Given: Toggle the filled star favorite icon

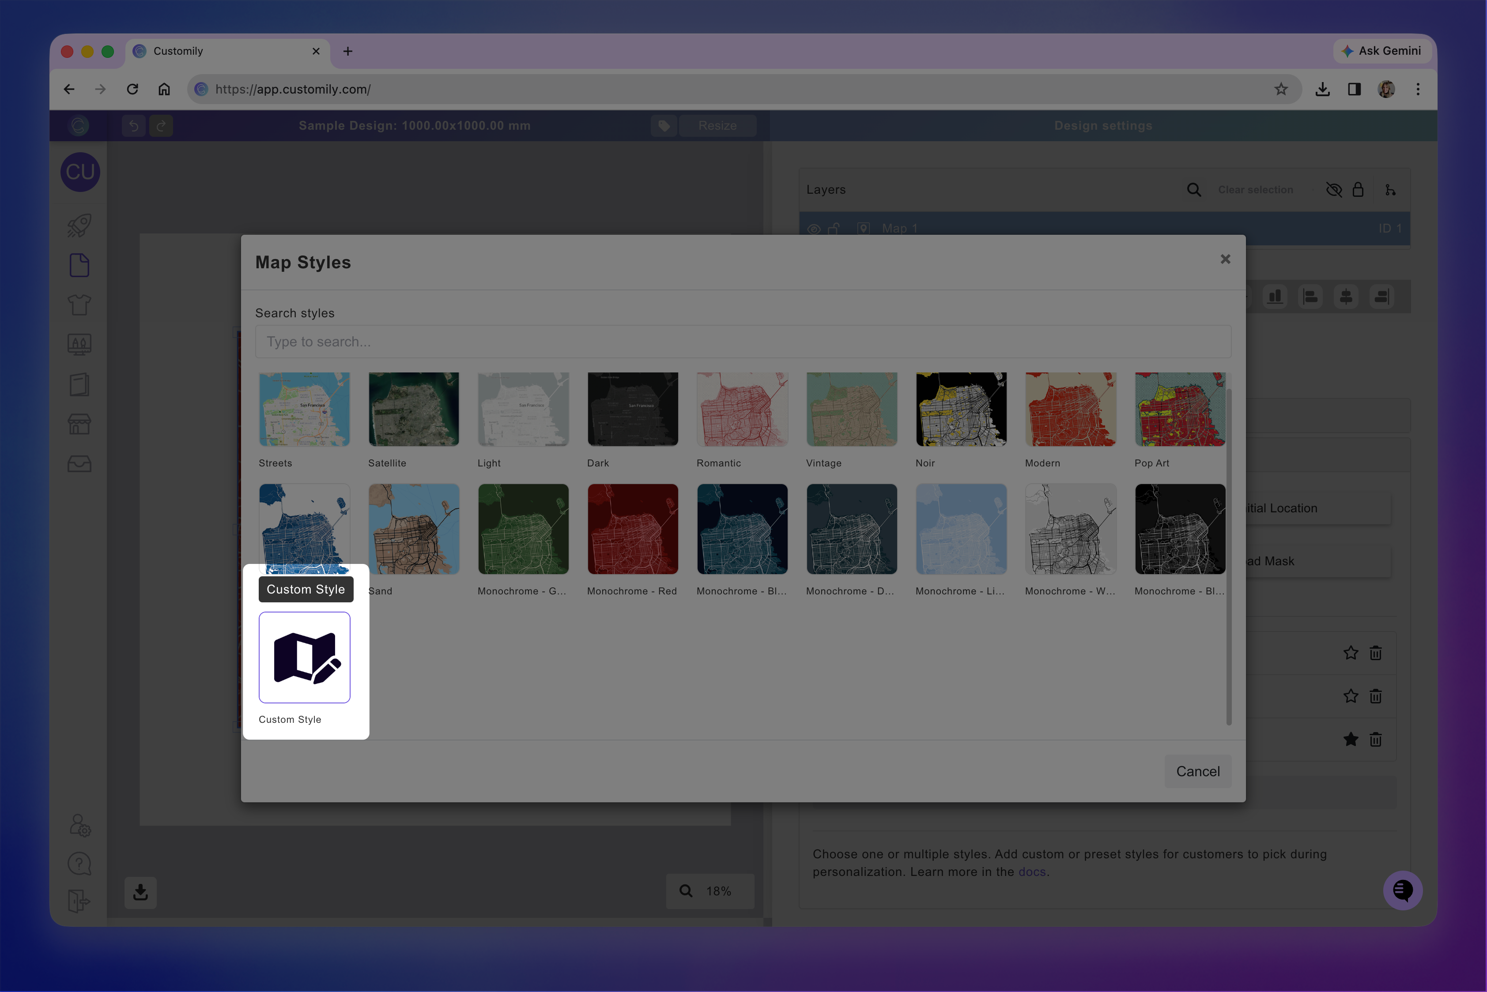Looking at the screenshot, I should tap(1351, 739).
